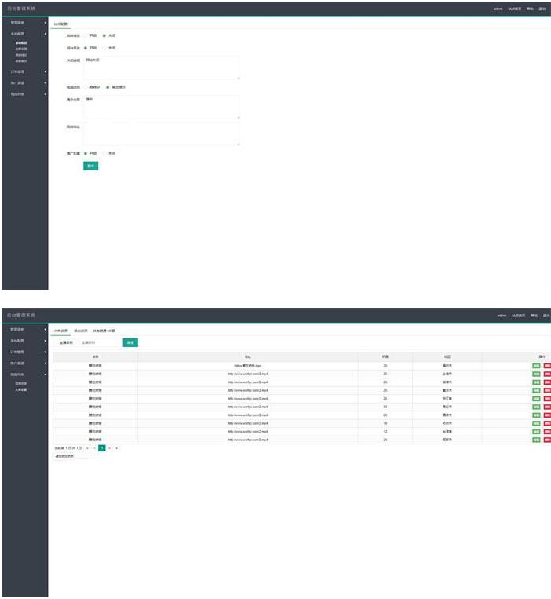Viewport: 551px width, 599px height.
Task: Click the 上海市 region cell in the table
Action: pyautogui.click(x=447, y=374)
